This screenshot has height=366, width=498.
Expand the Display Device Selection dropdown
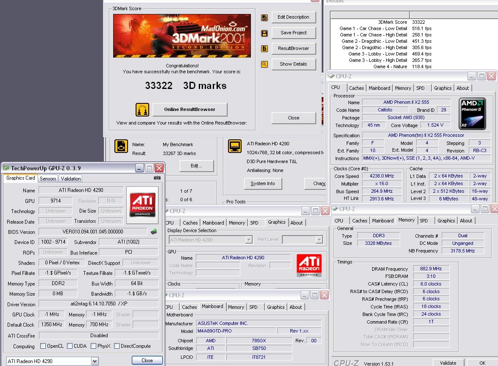tap(249, 240)
